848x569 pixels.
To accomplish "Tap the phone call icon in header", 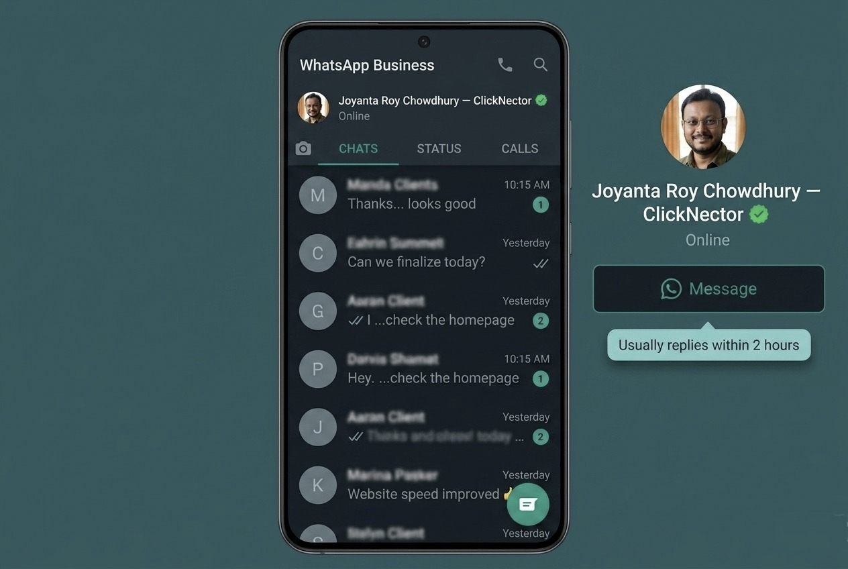I will 505,65.
